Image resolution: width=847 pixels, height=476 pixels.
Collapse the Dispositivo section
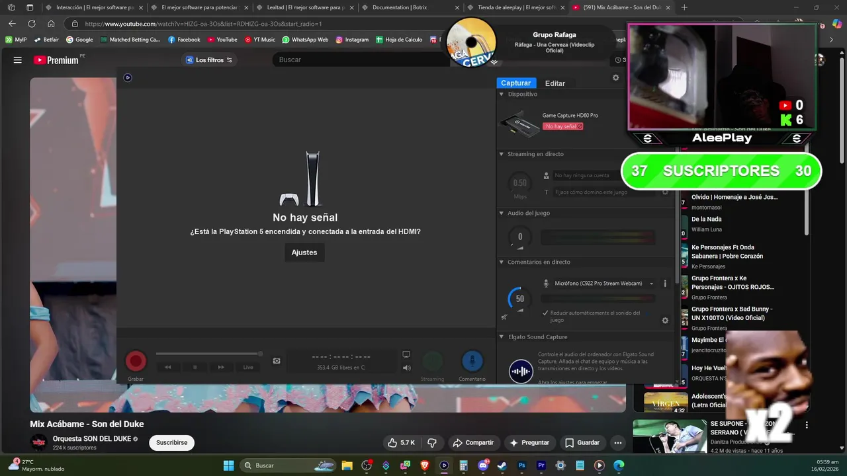pyautogui.click(x=501, y=95)
